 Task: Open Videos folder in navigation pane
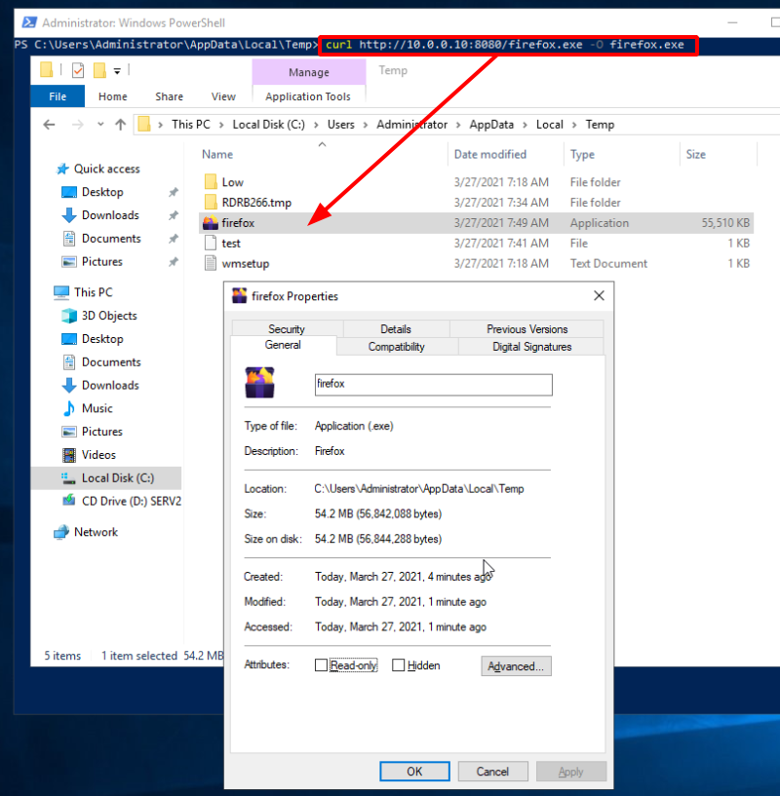(x=98, y=455)
